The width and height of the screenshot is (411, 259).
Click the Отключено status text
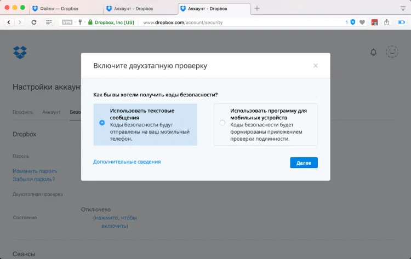click(x=96, y=210)
